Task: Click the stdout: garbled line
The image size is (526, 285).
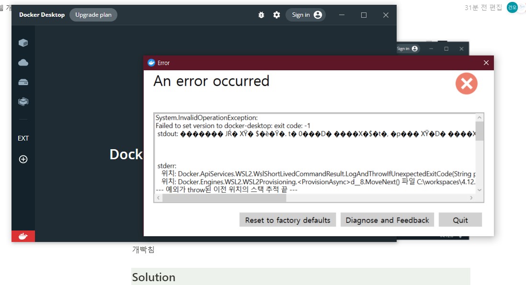Action: click(316, 134)
